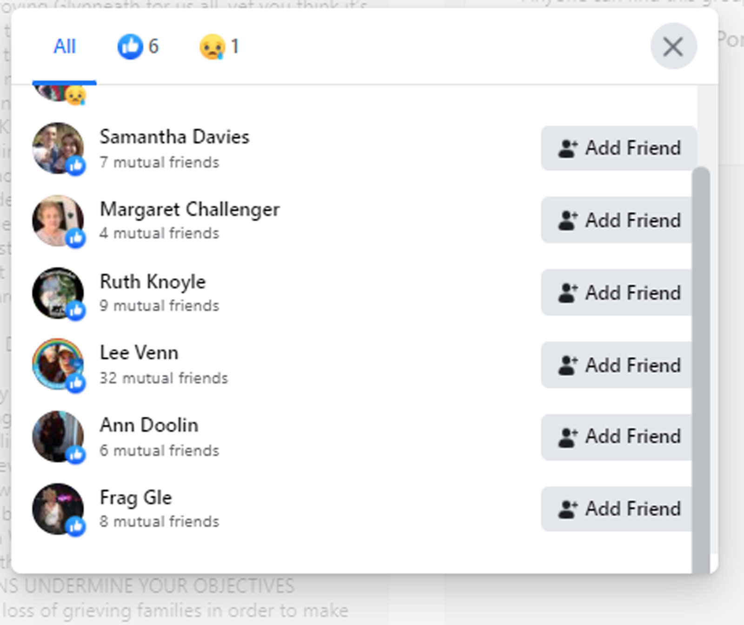744x625 pixels.
Task: Open Frag Gle's profile picture
Action: pyautogui.click(x=58, y=509)
